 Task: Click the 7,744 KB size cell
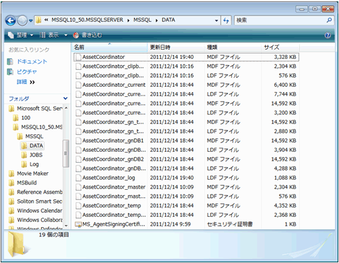(285, 94)
